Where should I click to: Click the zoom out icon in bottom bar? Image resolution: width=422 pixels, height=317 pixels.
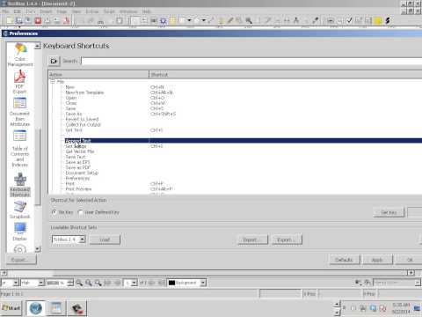pyautogui.click(x=79, y=283)
